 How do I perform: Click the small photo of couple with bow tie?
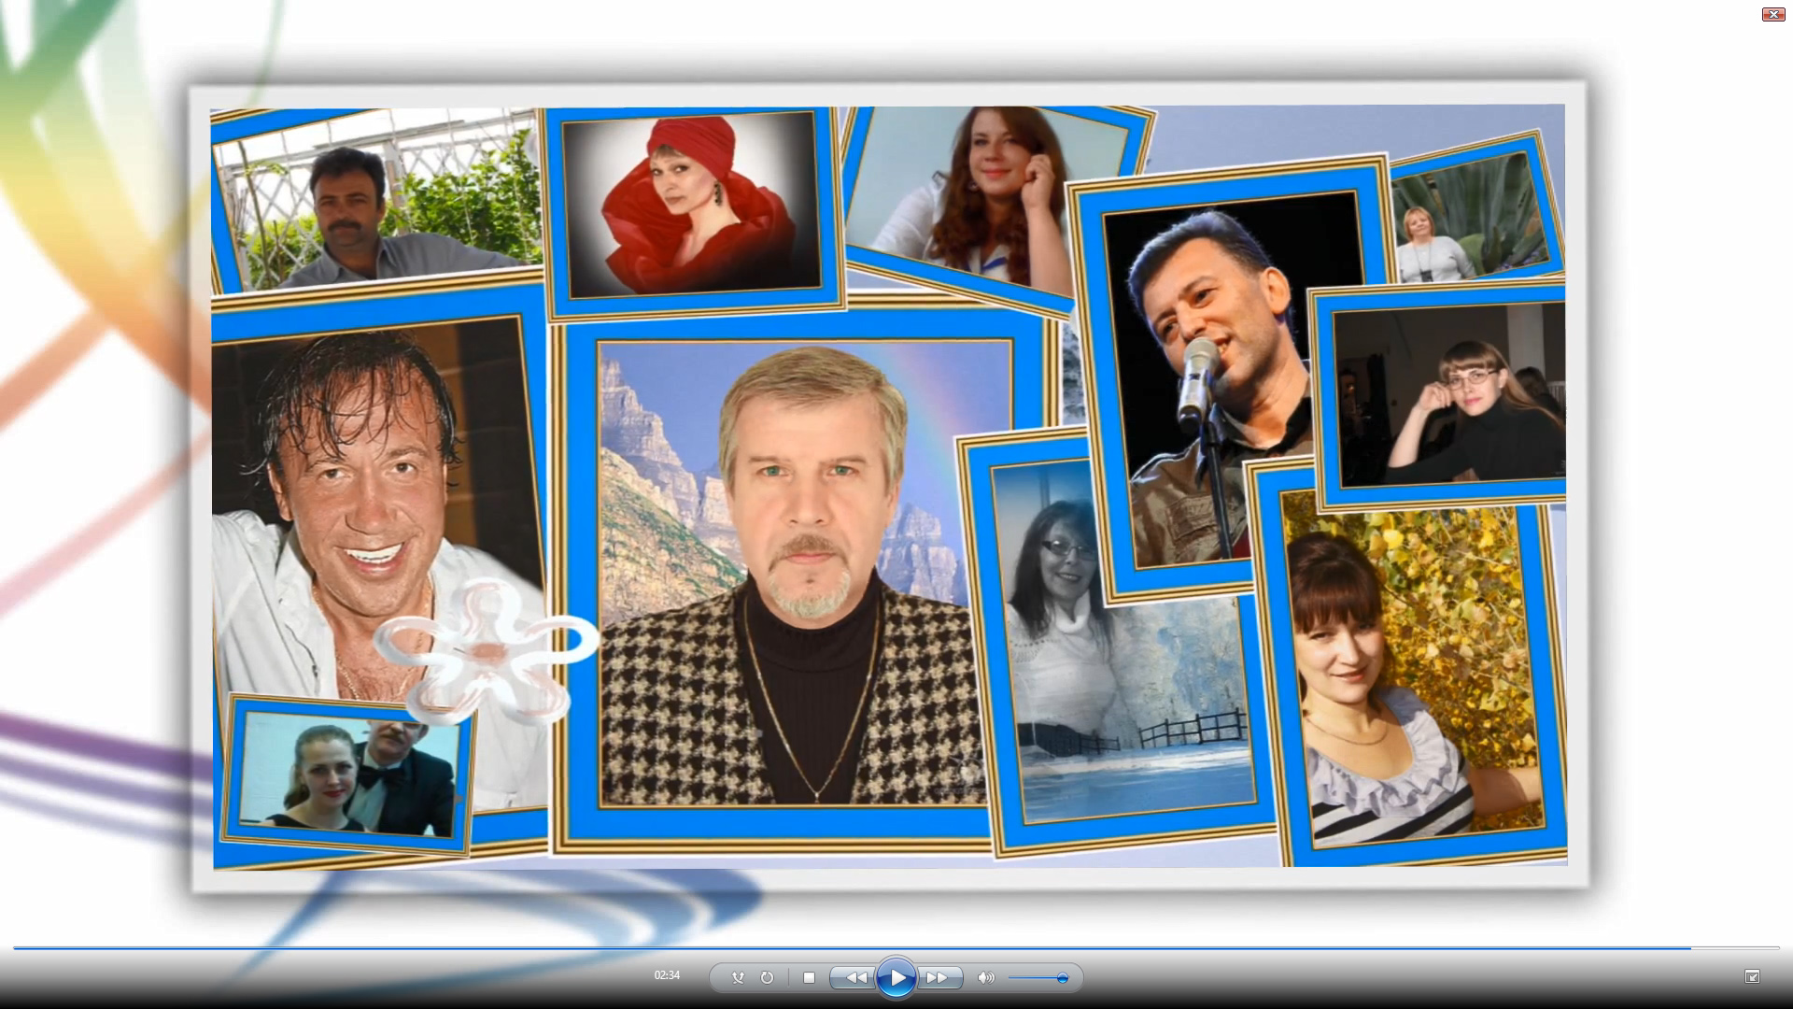coord(347,774)
